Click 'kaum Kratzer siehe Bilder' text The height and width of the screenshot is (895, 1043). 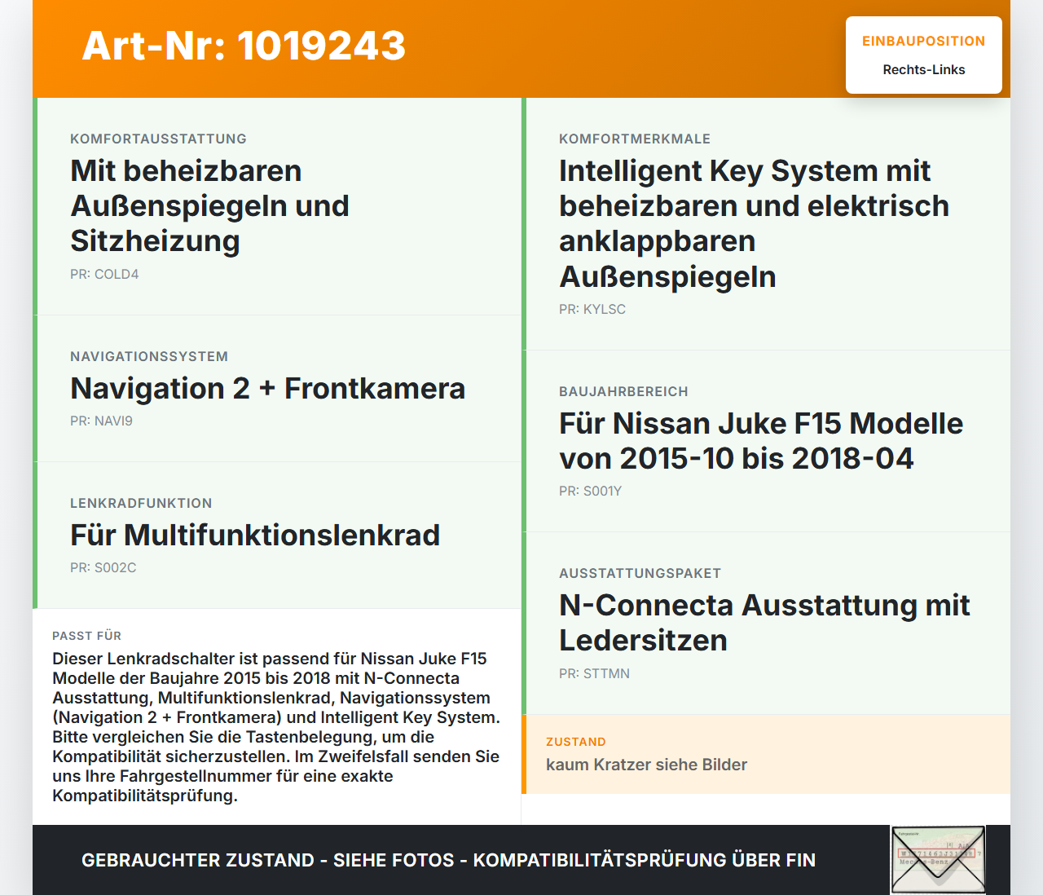(646, 765)
